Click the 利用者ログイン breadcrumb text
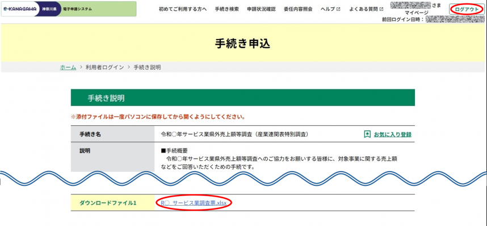 [104, 67]
